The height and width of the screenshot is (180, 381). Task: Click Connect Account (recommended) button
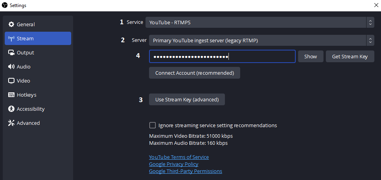194,73
